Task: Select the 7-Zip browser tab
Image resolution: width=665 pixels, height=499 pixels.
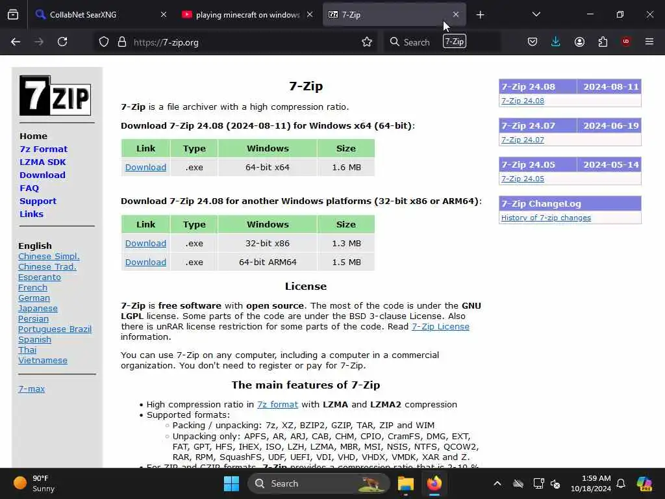Action: (394, 15)
